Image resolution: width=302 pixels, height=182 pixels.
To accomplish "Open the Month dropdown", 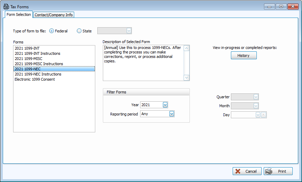I will click(256, 106).
